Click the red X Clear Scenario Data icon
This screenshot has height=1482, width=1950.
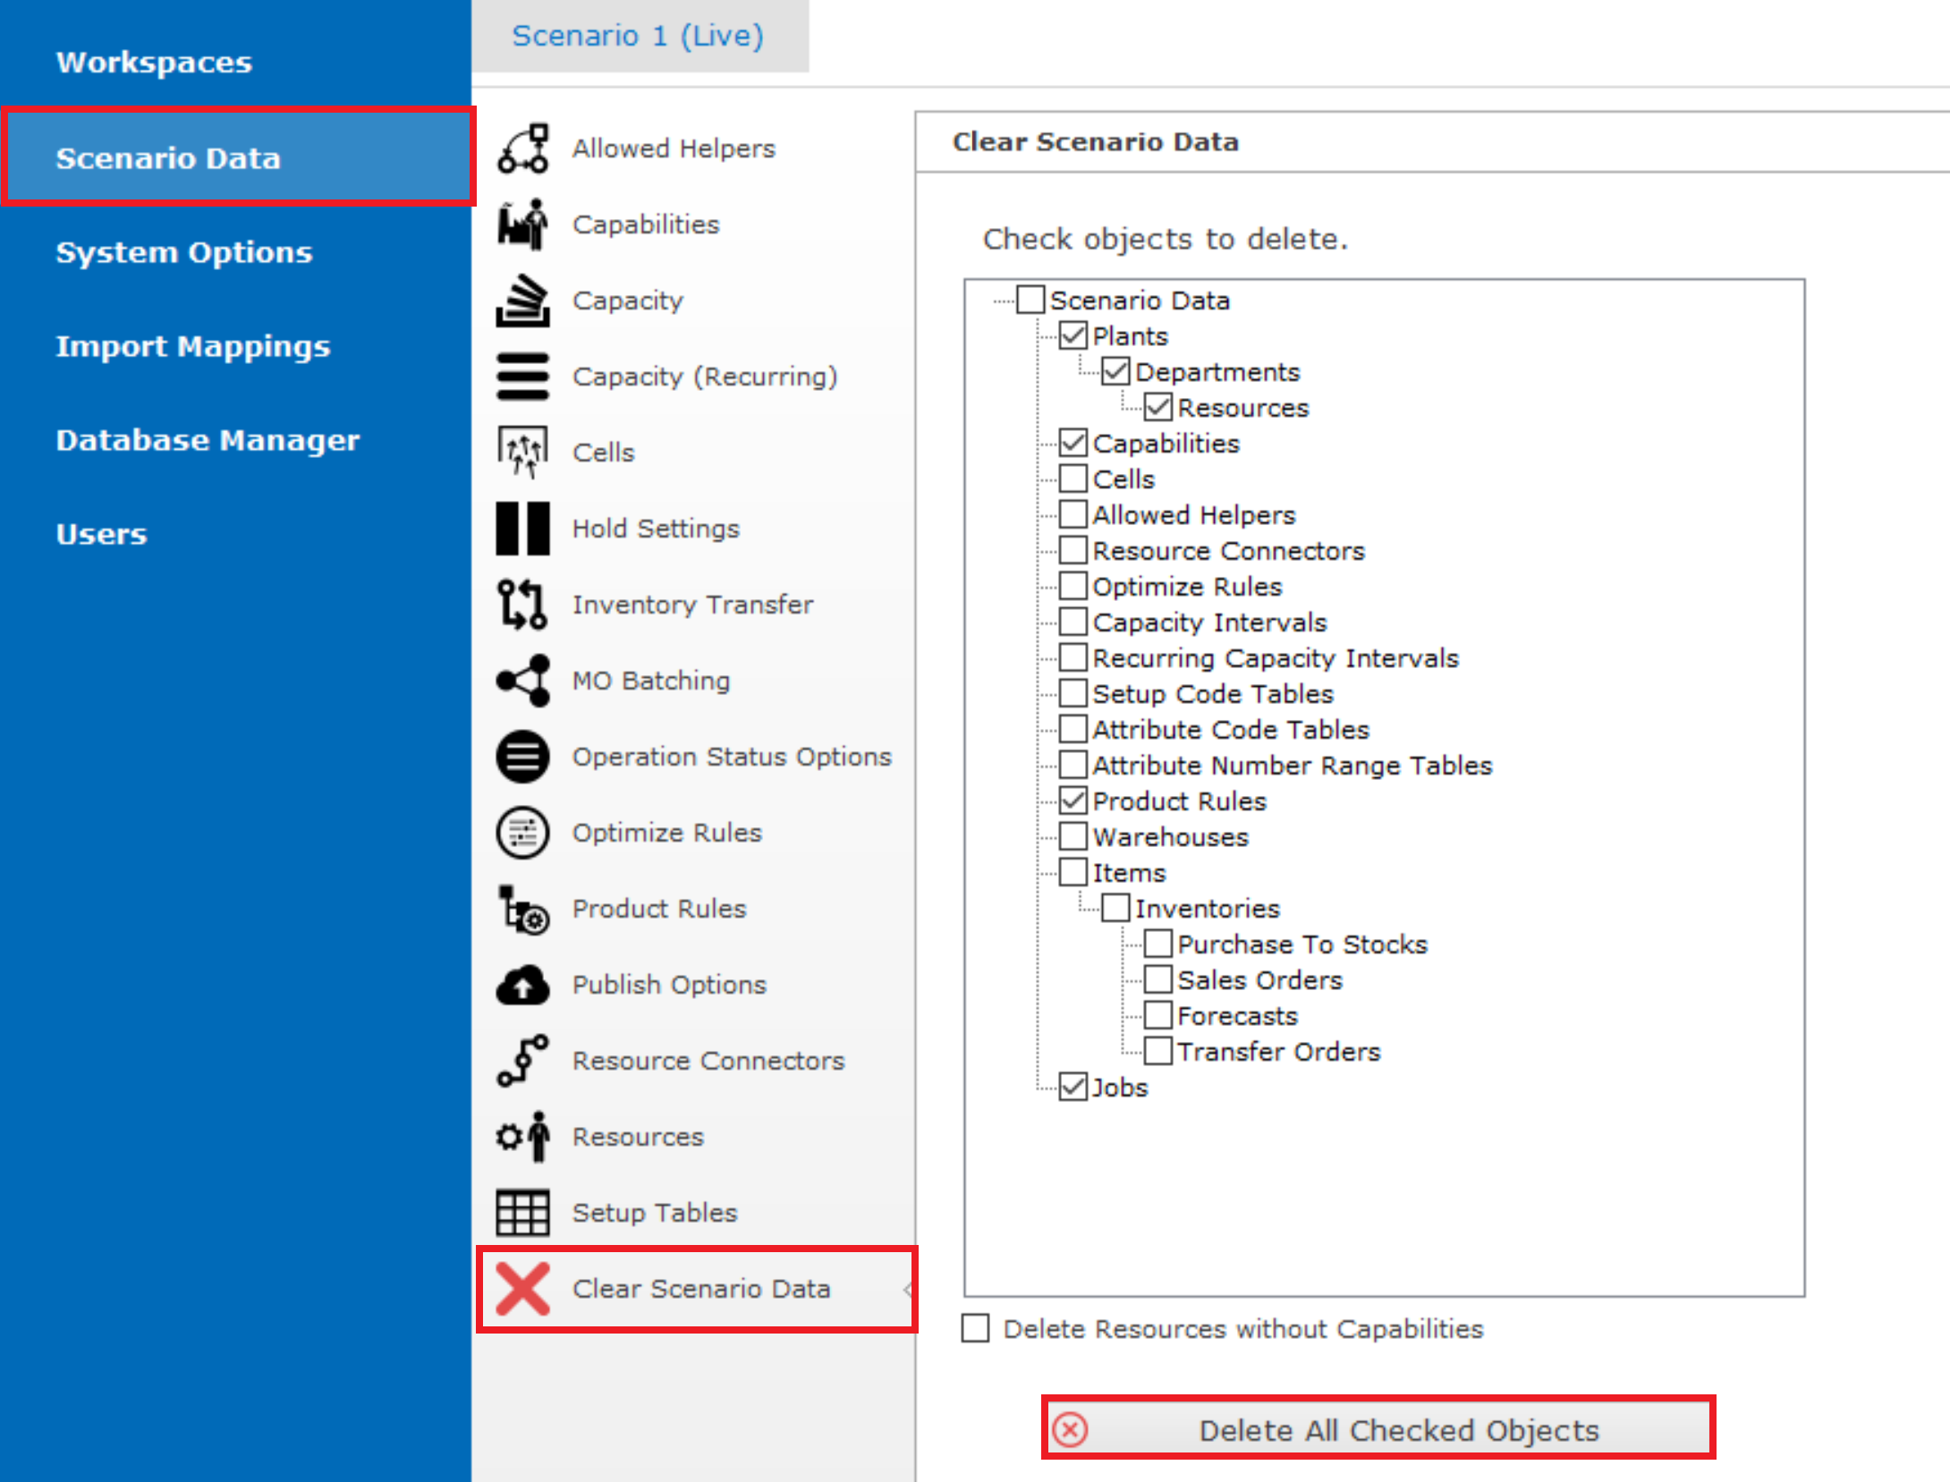[523, 1289]
